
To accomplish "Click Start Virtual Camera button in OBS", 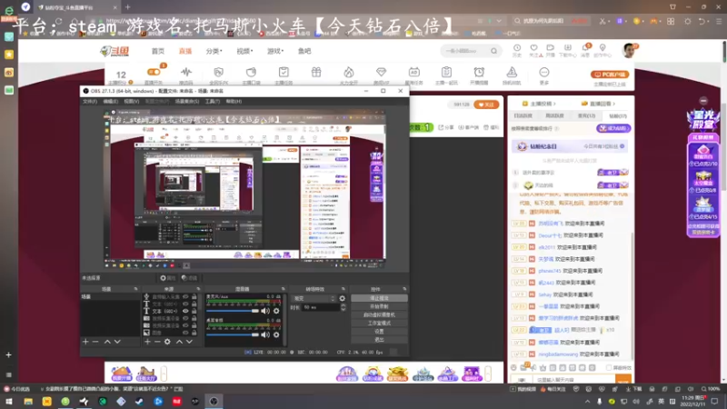I will [379, 314].
